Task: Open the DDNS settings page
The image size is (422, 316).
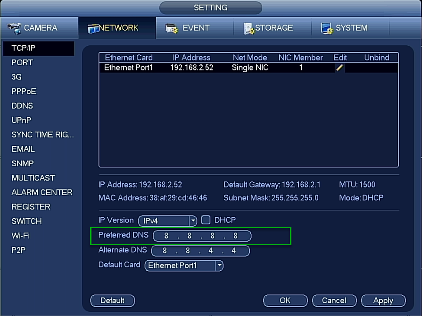Action: point(22,106)
